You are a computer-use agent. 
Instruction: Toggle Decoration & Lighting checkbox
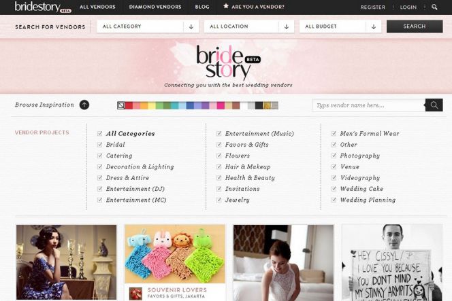(x=100, y=166)
